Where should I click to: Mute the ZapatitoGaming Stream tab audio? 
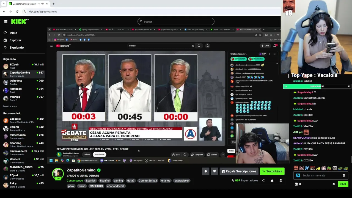click(42, 4)
